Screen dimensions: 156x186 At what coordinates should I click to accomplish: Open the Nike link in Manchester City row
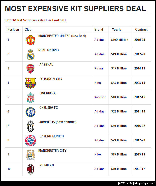click(x=97, y=154)
